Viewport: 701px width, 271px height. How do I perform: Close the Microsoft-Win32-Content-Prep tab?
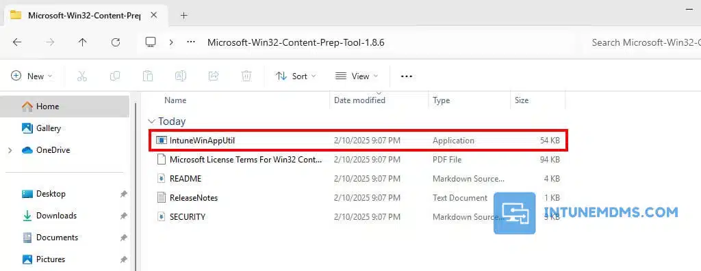[x=154, y=15]
